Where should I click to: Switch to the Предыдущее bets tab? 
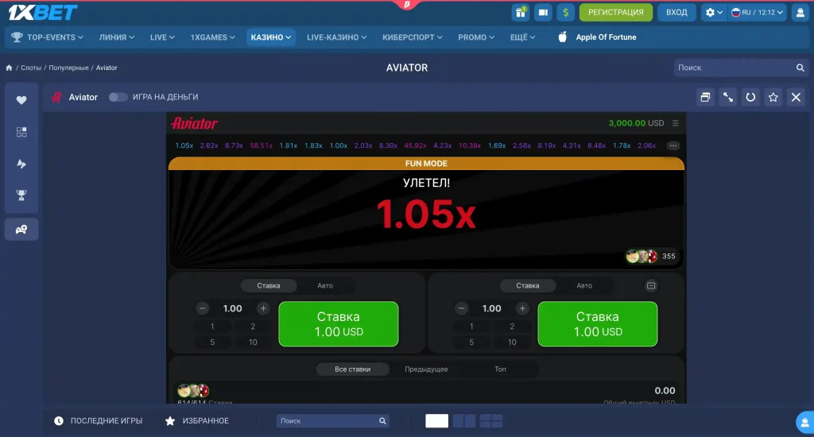[426, 369]
